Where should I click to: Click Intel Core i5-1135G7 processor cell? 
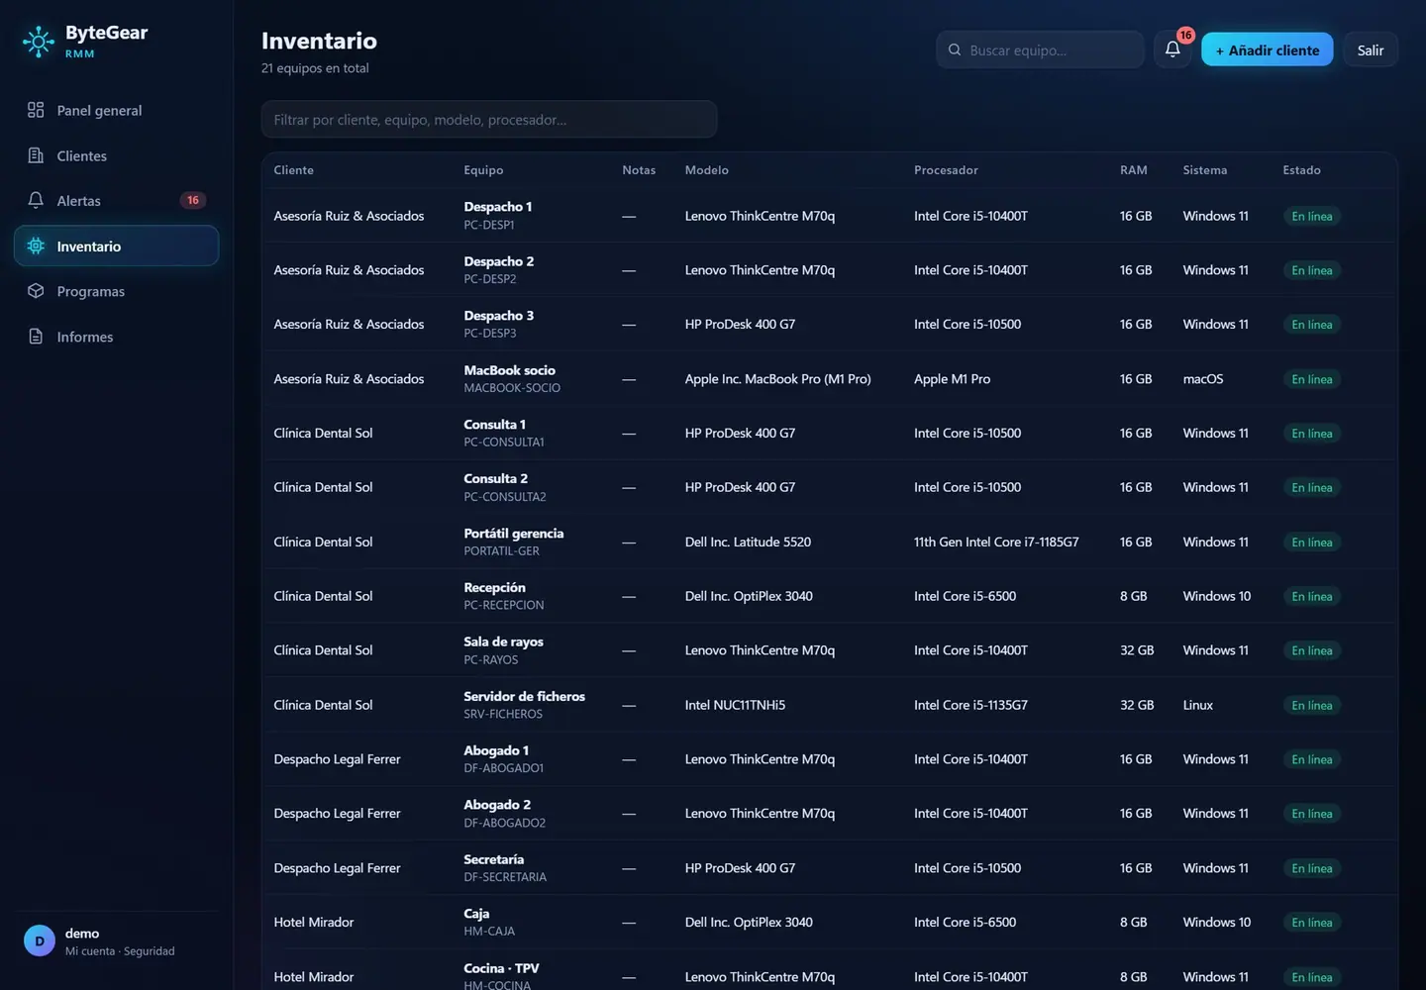coord(970,706)
